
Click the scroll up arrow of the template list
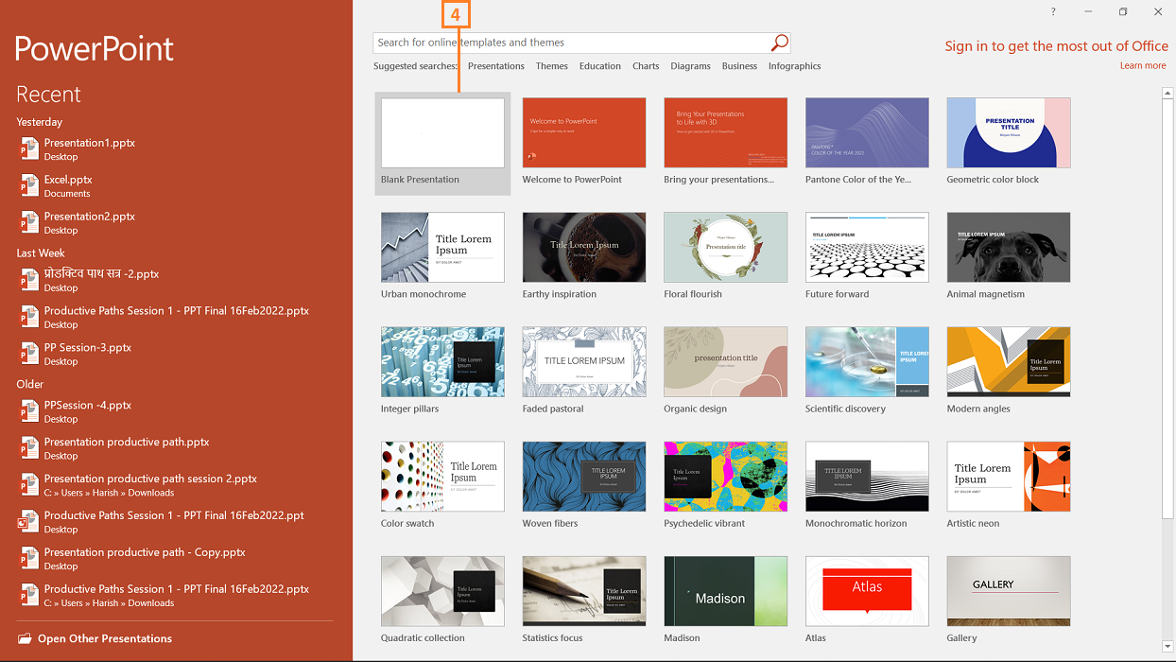point(1167,94)
